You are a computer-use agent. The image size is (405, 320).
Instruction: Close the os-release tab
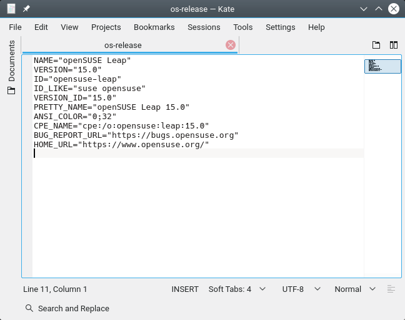(x=230, y=45)
